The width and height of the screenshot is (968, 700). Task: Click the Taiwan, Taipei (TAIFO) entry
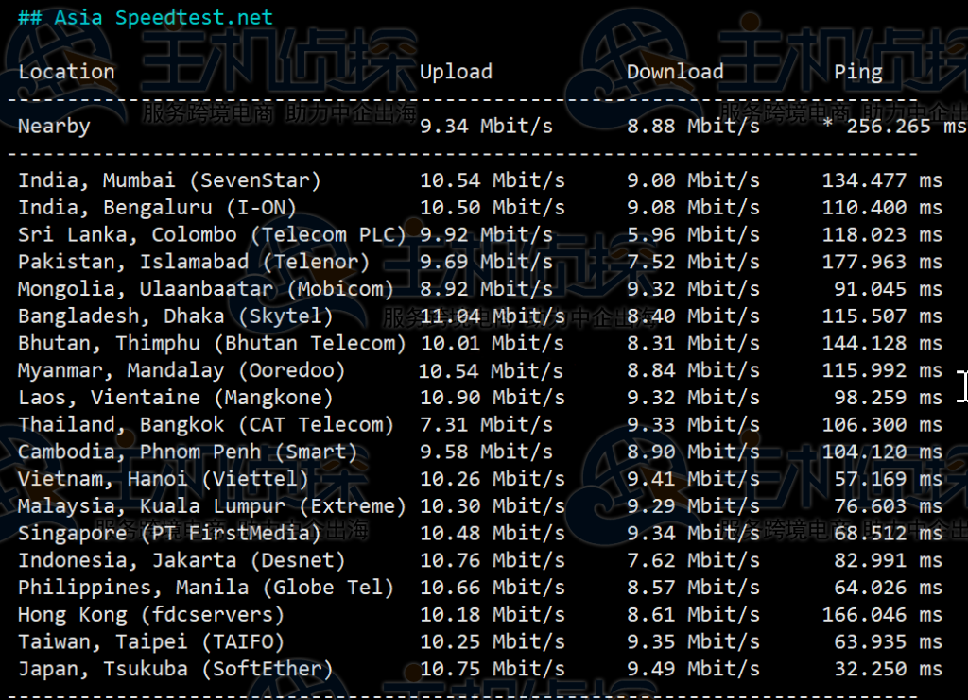click(151, 642)
